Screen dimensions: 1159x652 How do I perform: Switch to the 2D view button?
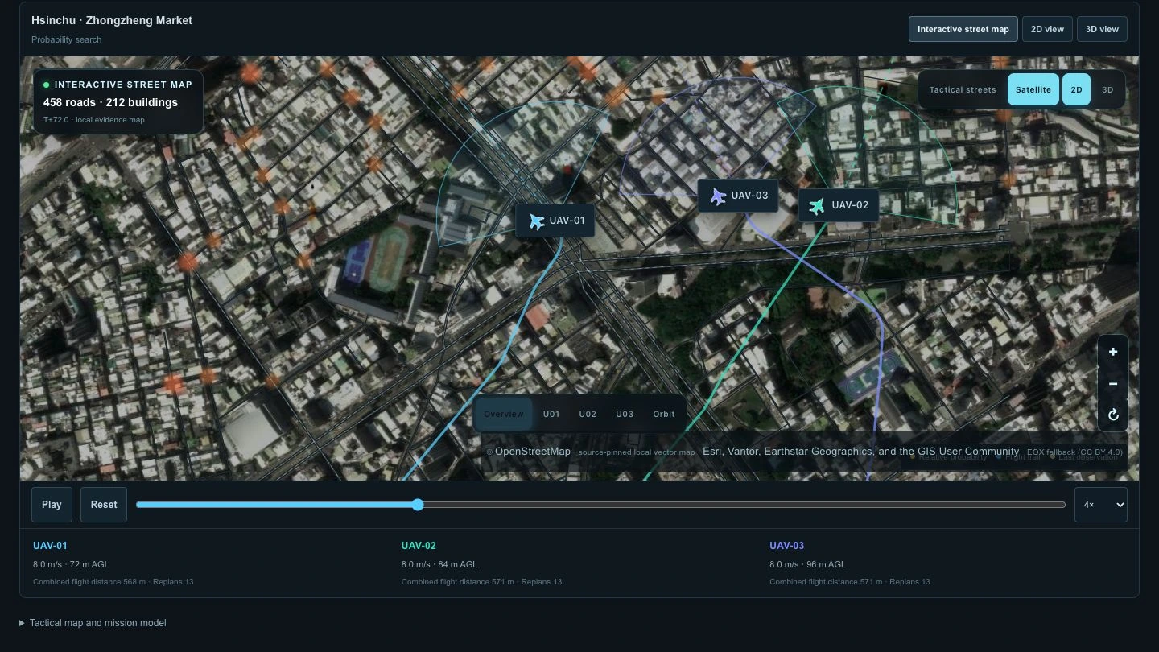point(1047,29)
